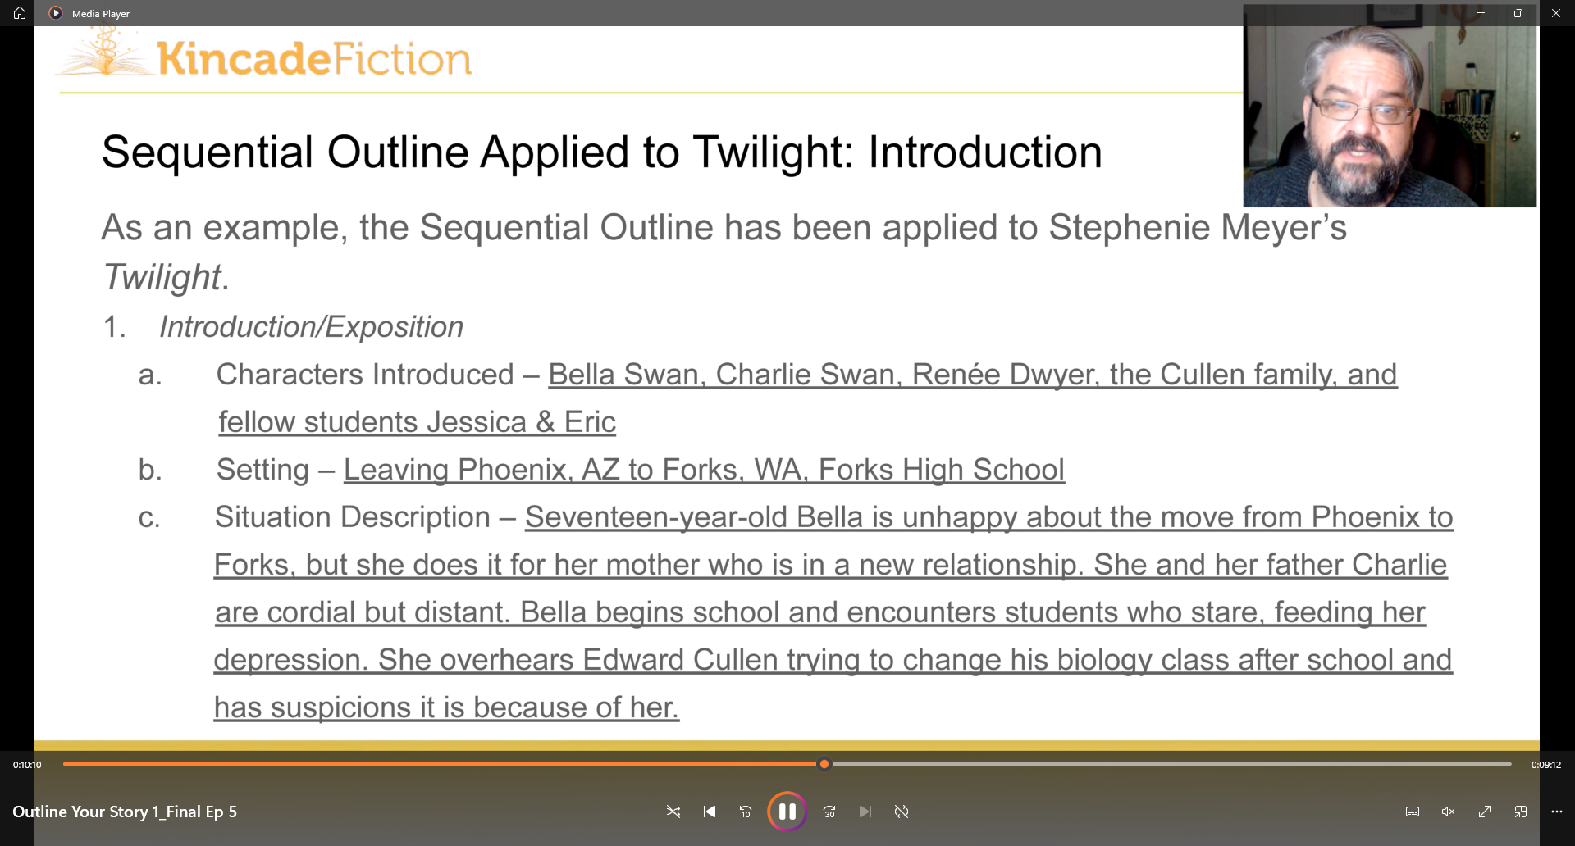The image size is (1575, 846).
Task: Click the title Outline Your Story 1_Final Ep 5
Action: 125,812
